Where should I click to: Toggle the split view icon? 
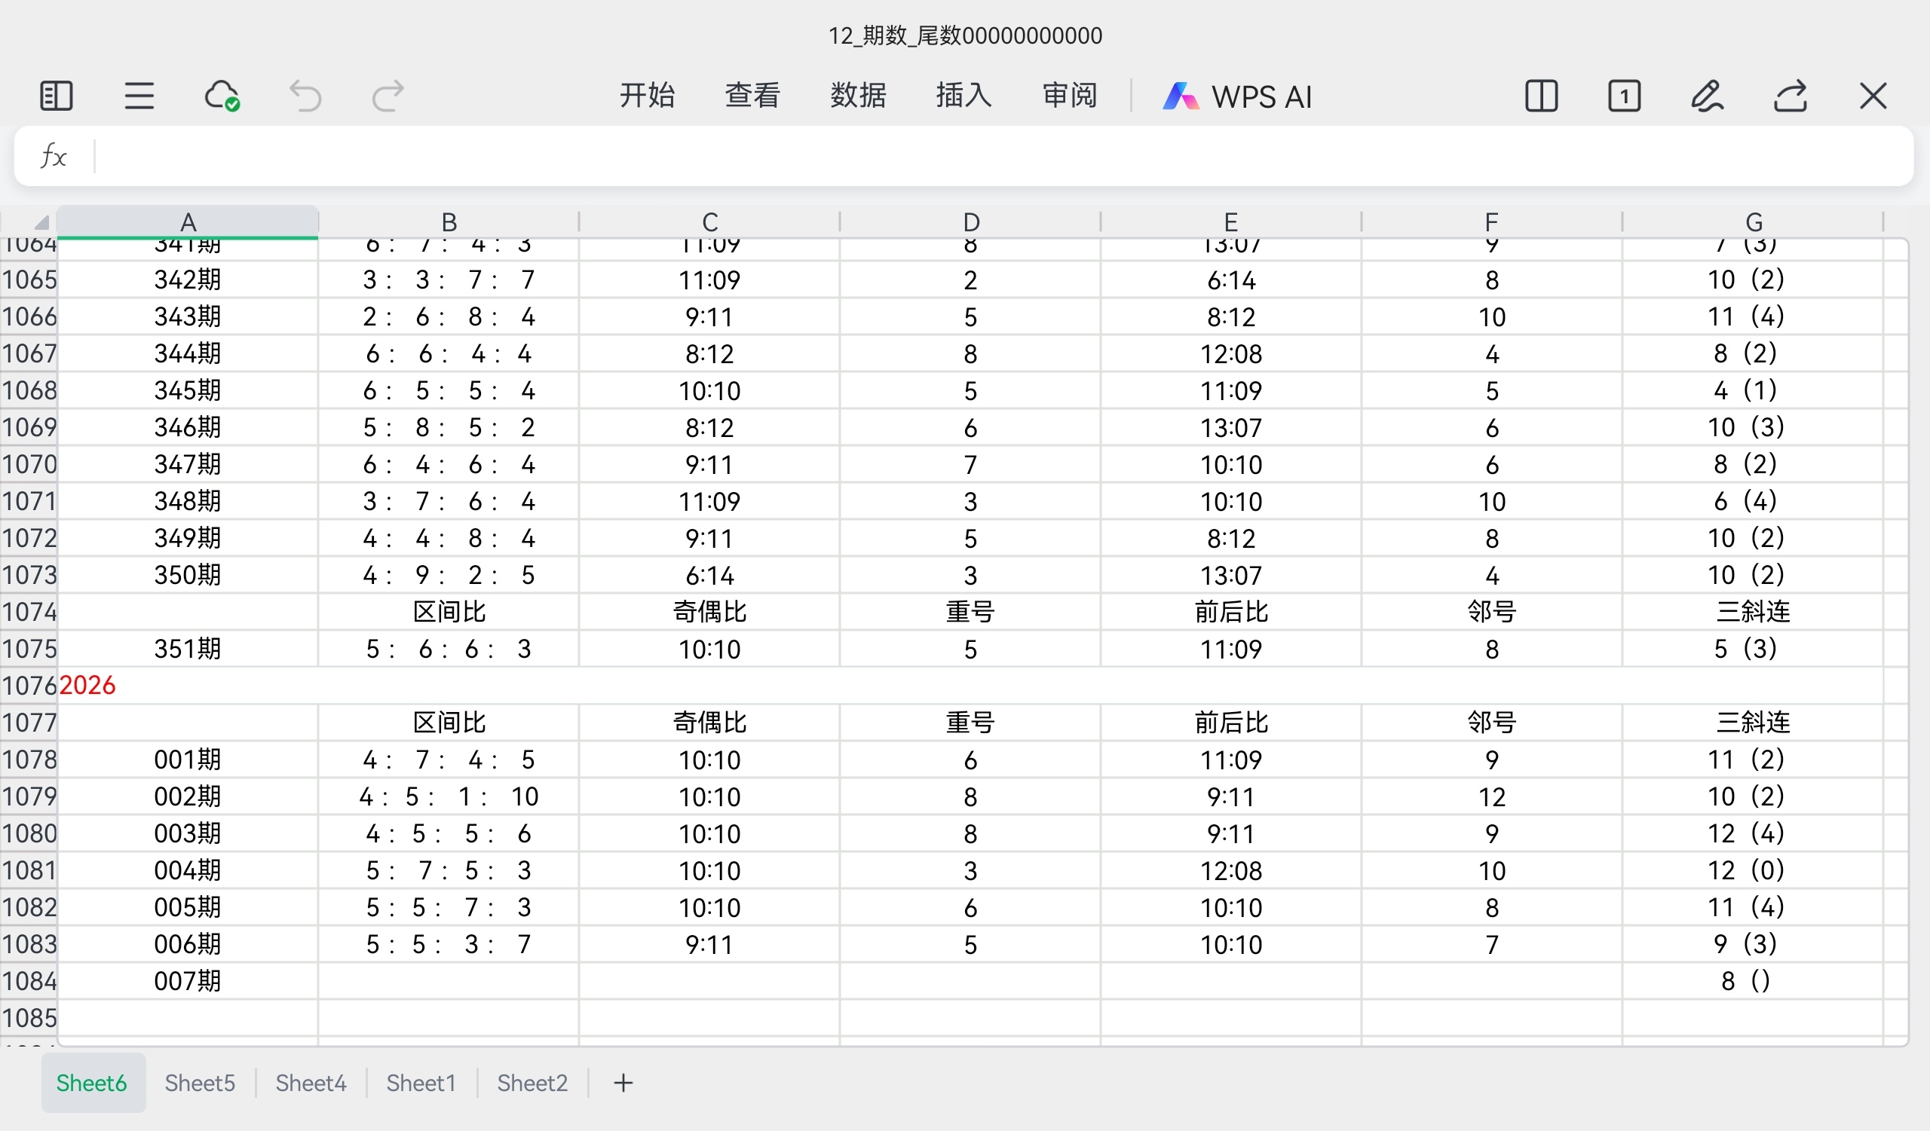pos(1541,96)
